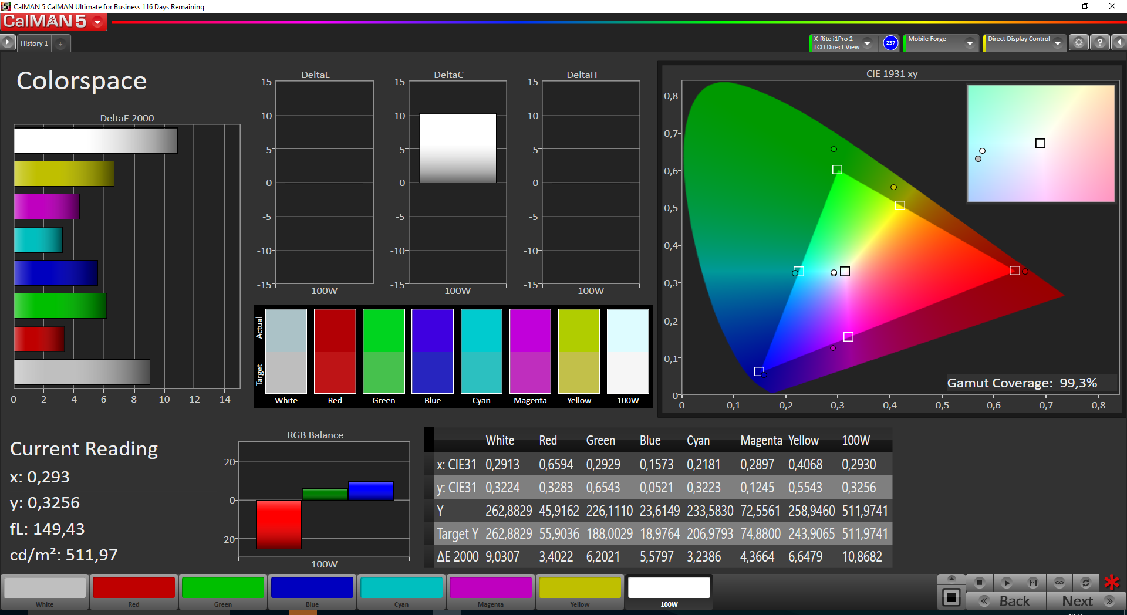Image resolution: width=1127 pixels, height=615 pixels.
Task: Click the red asterisk indicator
Action: (1112, 582)
